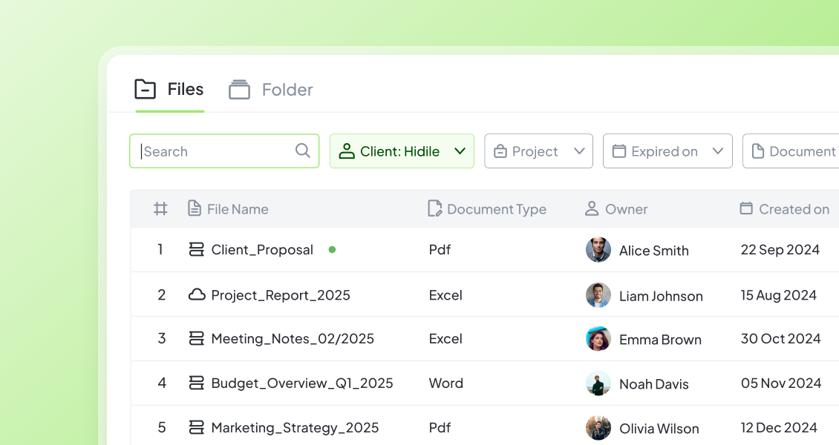This screenshot has width=839, height=445.
Task: Click the stack icon beside Client_Proposal
Action: tap(196, 249)
